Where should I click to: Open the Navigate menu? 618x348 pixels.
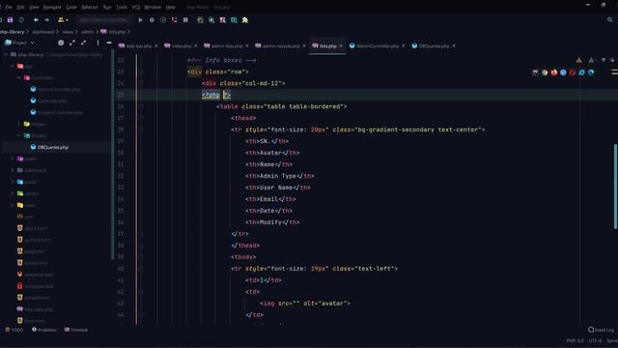point(52,7)
